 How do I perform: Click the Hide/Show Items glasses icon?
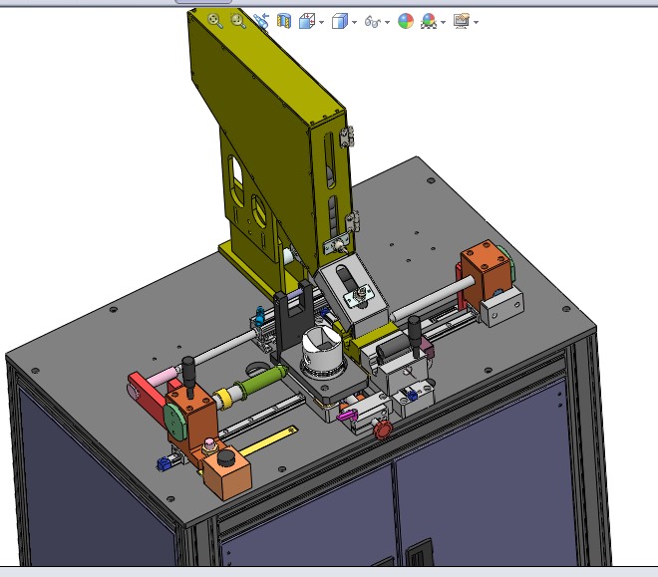[x=373, y=21]
